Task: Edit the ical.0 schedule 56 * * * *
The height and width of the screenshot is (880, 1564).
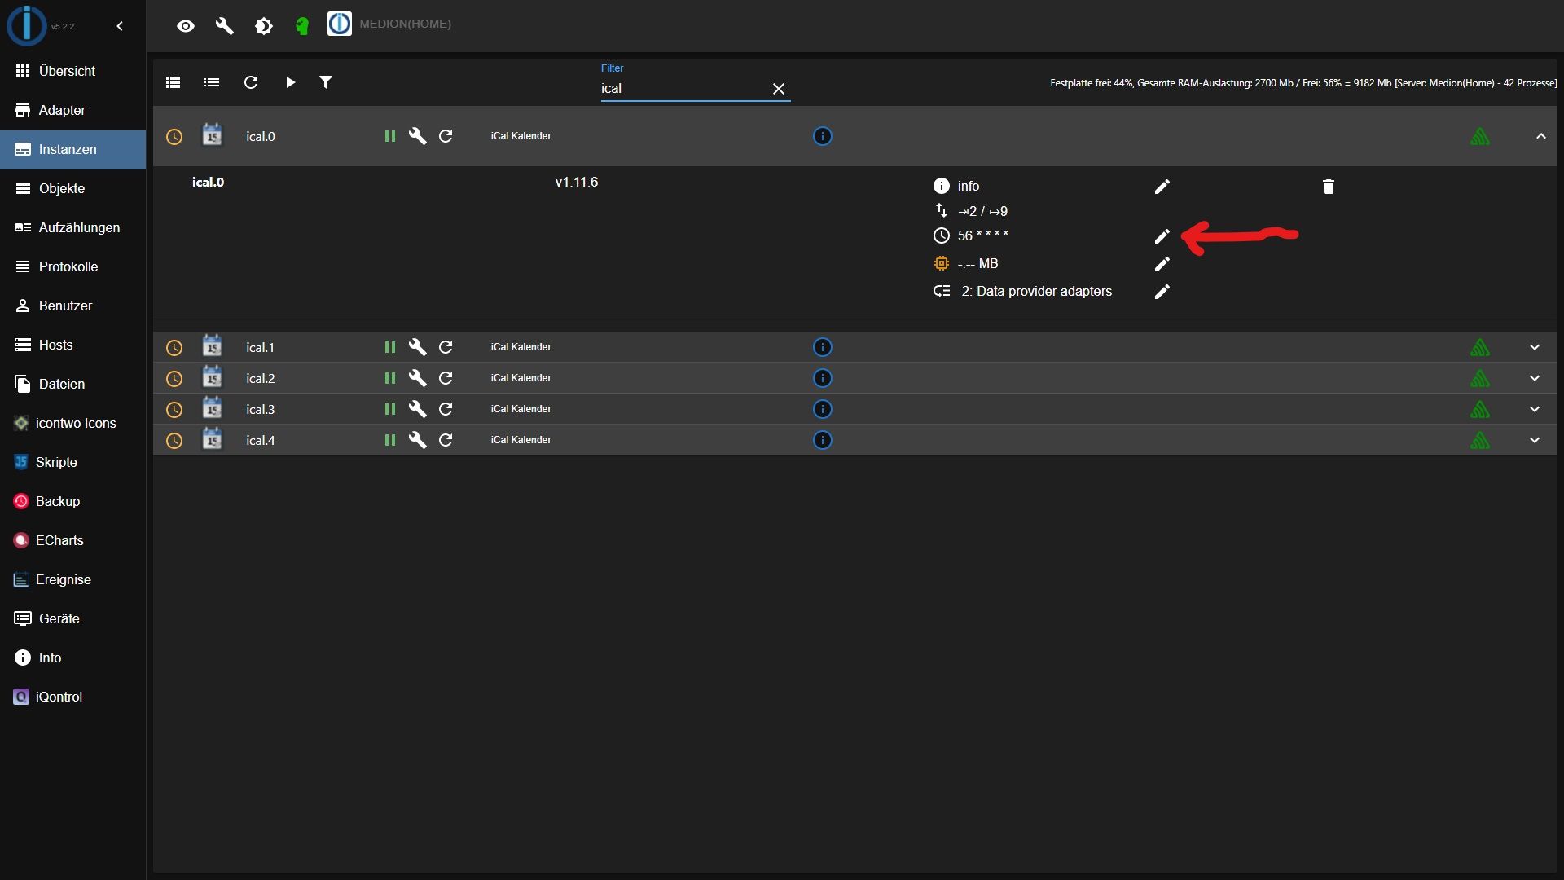Action: (1162, 236)
